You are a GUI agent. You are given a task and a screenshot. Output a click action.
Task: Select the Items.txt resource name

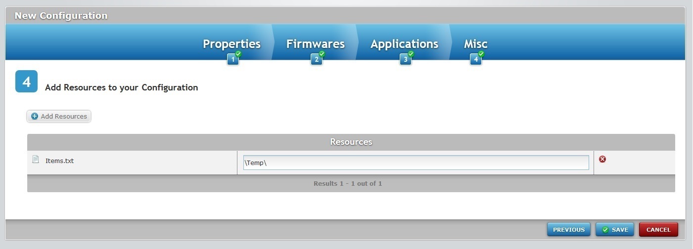(59, 161)
